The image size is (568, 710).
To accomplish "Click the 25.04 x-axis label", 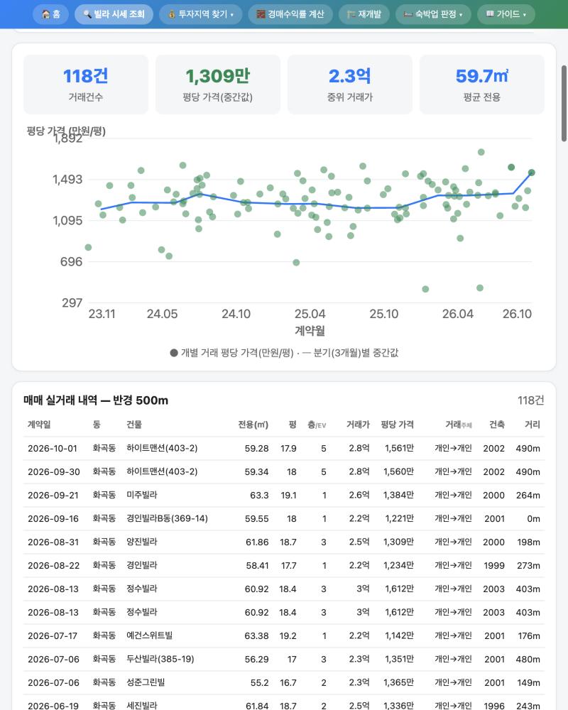I will [x=310, y=314].
